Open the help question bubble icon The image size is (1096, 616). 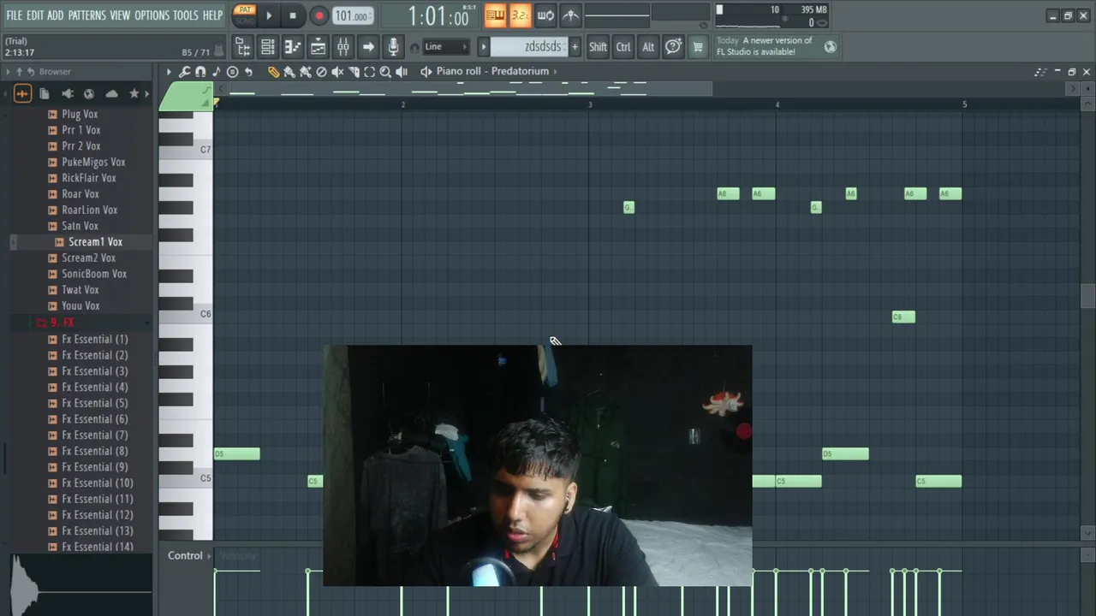673,47
